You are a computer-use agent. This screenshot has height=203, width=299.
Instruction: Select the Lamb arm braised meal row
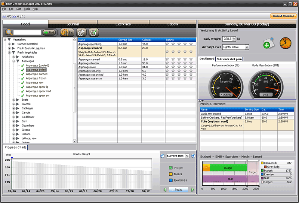tap(247, 114)
